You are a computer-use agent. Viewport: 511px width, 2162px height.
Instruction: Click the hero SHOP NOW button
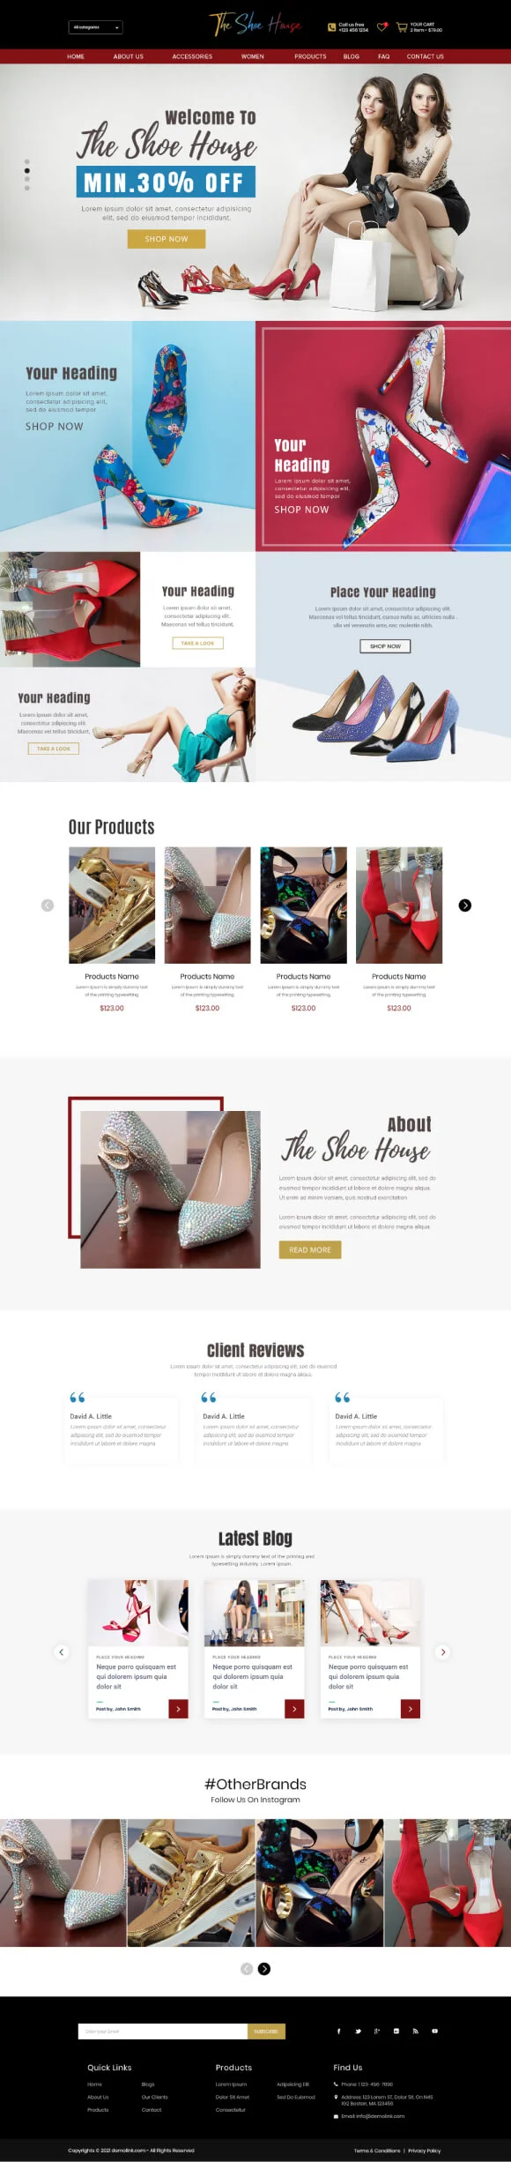point(167,239)
